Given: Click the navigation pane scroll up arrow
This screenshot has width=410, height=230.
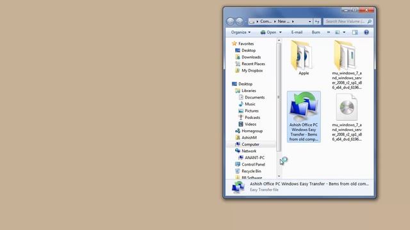Looking at the screenshot, I should click(x=279, y=40).
